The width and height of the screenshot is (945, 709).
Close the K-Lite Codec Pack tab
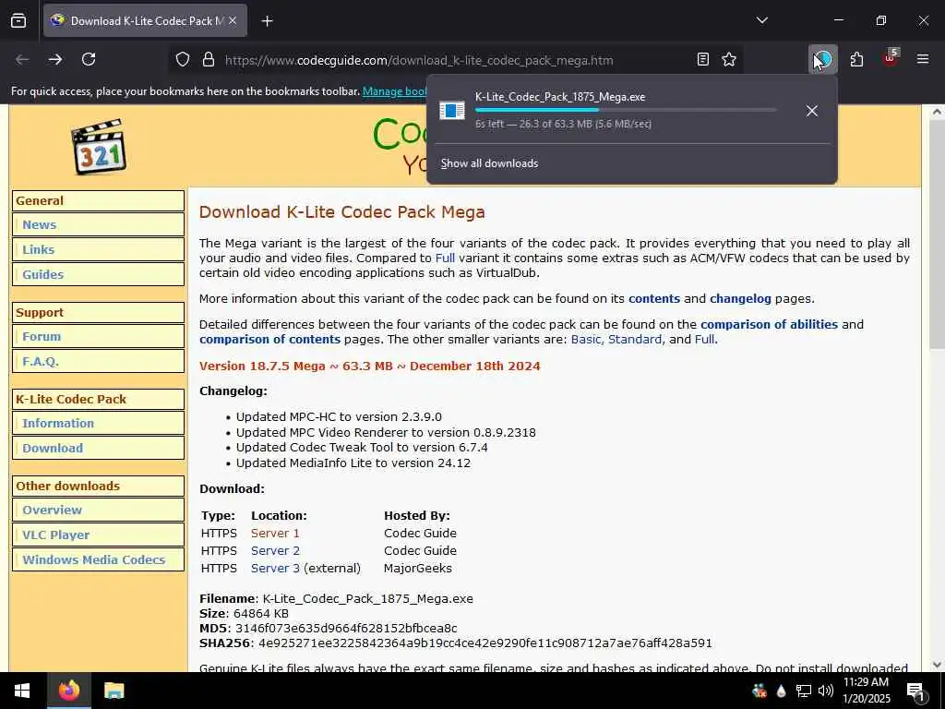(x=233, y=20)
